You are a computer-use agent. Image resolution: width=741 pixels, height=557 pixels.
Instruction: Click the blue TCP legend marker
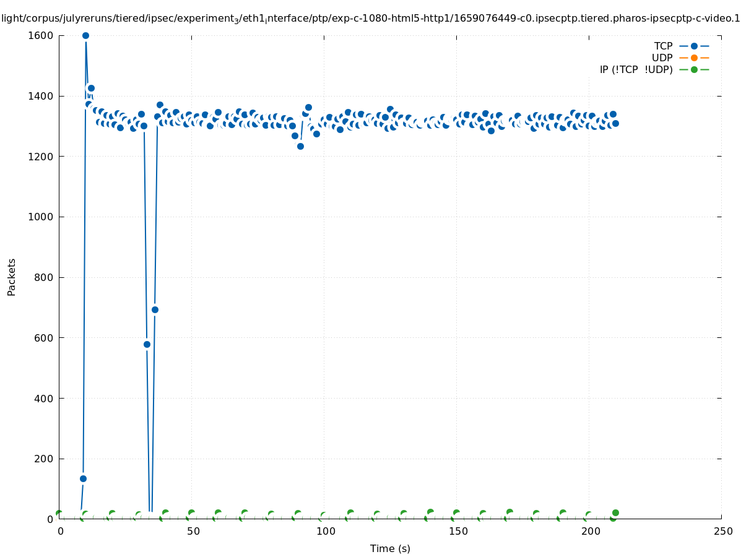[x=694, y=46]
